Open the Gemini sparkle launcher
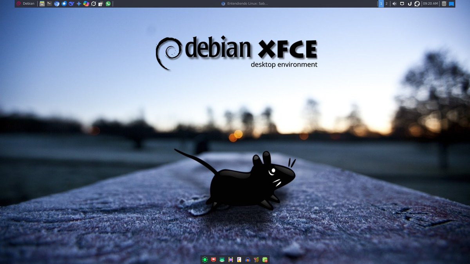This screenshot has height=264, width=470. point(79,4)
